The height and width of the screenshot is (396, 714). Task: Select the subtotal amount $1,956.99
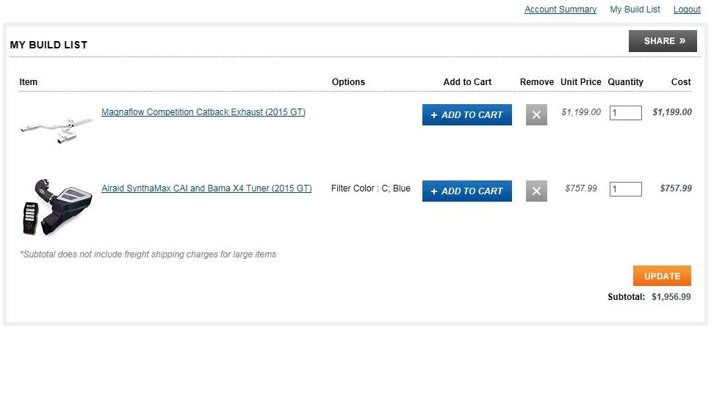tap(671, 297)
